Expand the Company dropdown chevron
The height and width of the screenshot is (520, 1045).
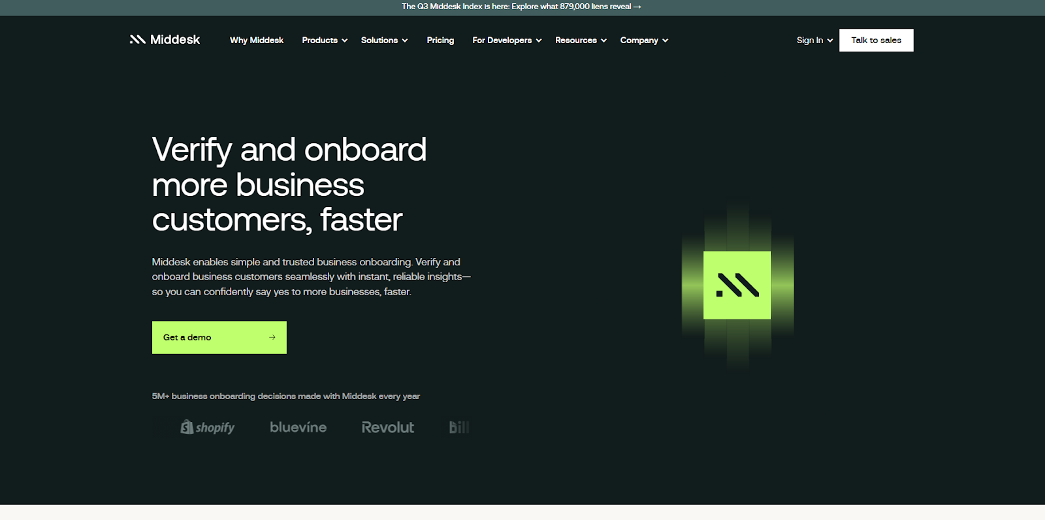coord(665,41)
